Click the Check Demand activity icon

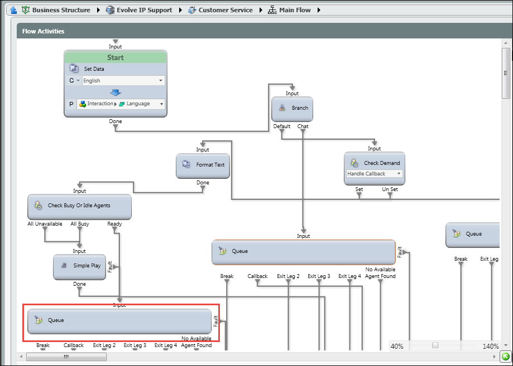coord(354,163)
